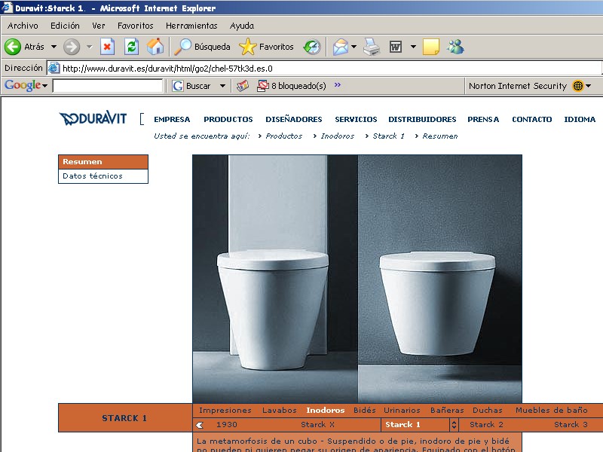This screenshot has height=452, width=603.
Task: Open the CONTACTO navigation link
Action: click(x=532, y=120)
